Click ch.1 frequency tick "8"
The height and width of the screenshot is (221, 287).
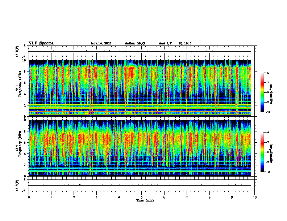[25, 71]
